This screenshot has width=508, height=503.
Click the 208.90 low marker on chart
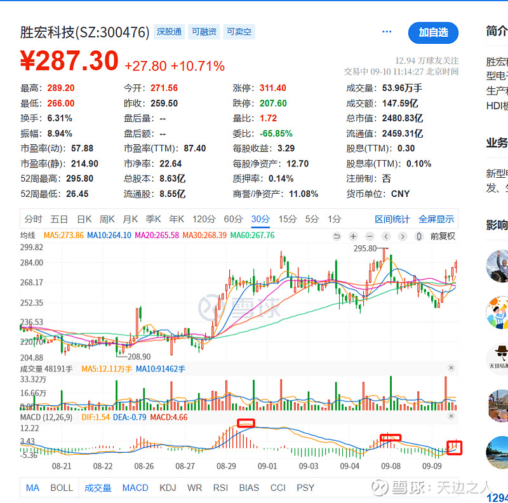[139, 357]
